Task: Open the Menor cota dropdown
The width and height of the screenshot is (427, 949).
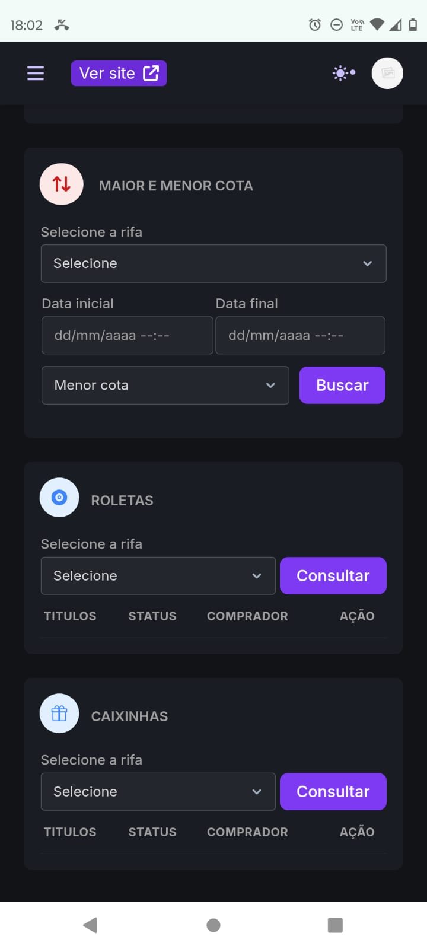Action: point(165,386)
